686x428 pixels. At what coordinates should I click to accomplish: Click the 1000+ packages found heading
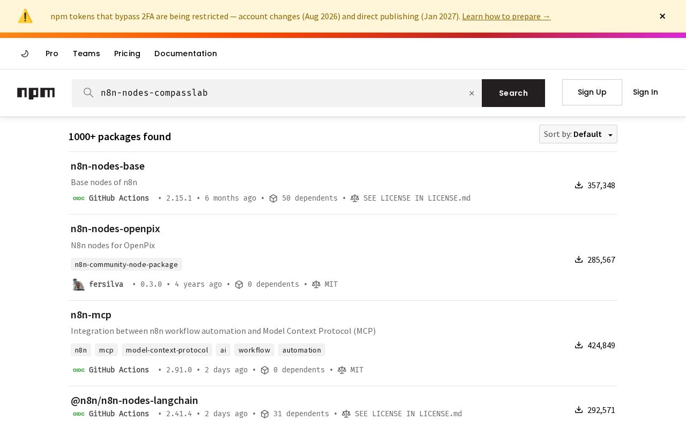pyautogui.click(x=120, y=136)
